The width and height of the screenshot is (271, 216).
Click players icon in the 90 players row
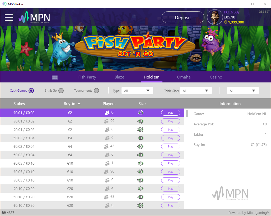click(x=106, y=172)
